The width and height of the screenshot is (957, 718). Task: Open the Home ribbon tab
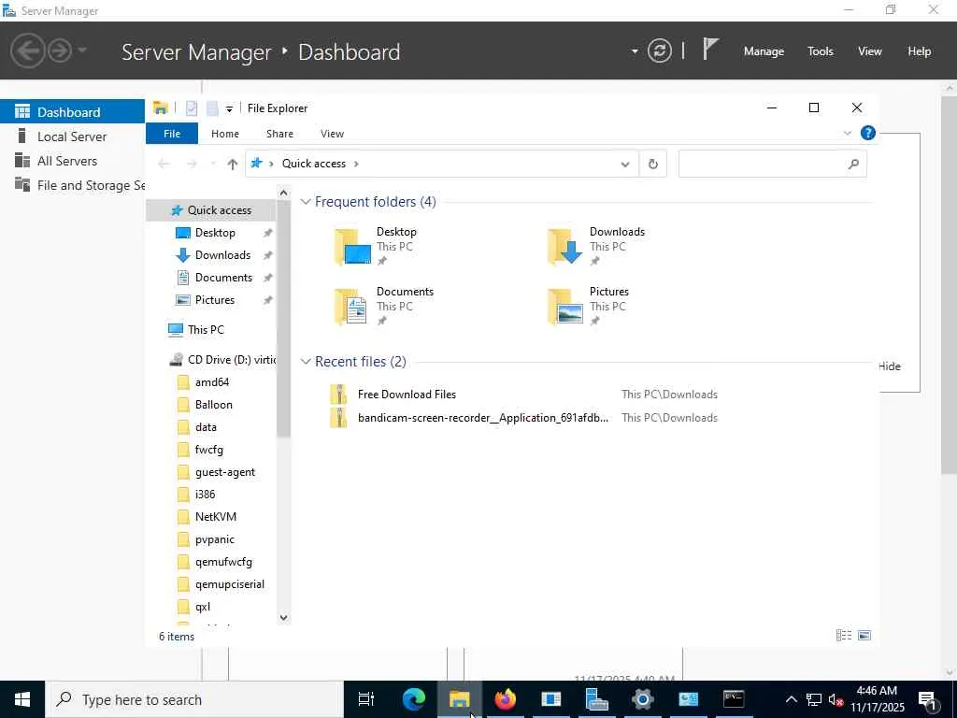pos(225,134)
